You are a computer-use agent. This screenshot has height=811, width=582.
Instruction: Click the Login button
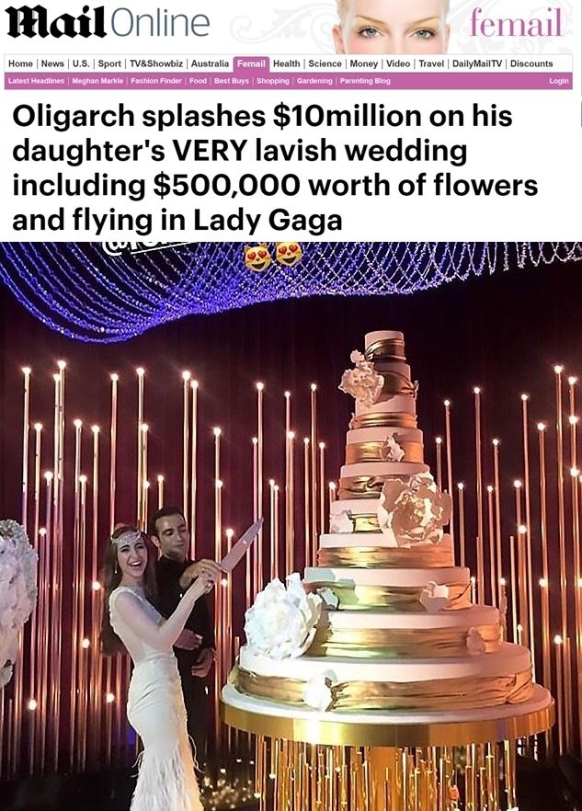pyautogui.click(x=559, y=81)
